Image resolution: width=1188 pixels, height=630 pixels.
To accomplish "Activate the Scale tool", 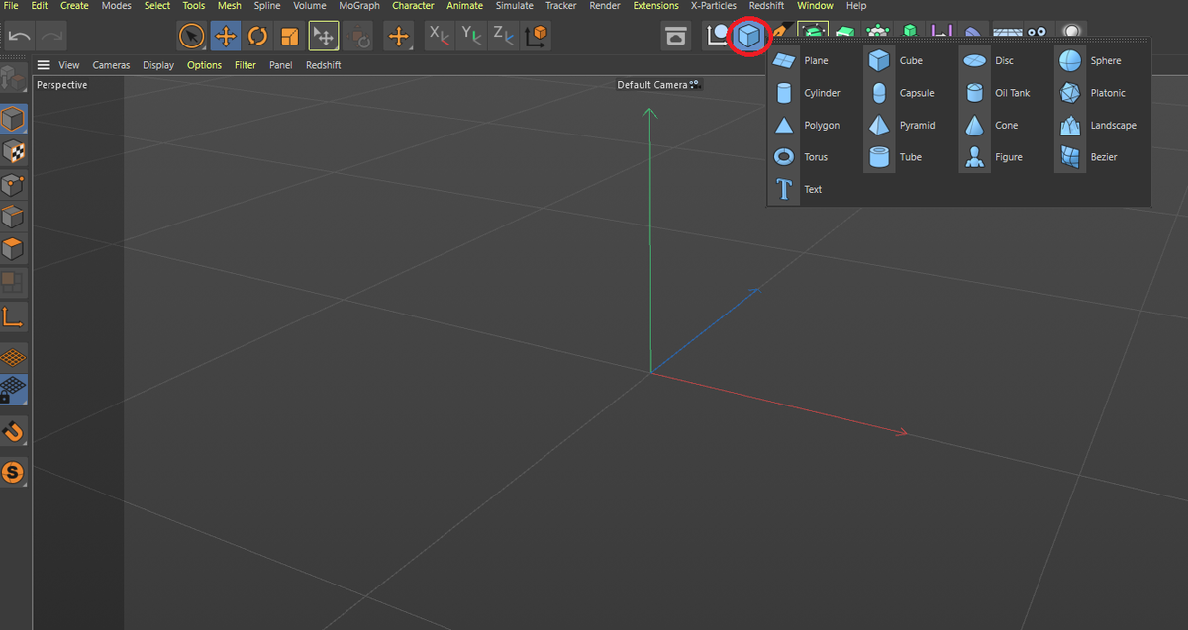I will tap(290, 37).
